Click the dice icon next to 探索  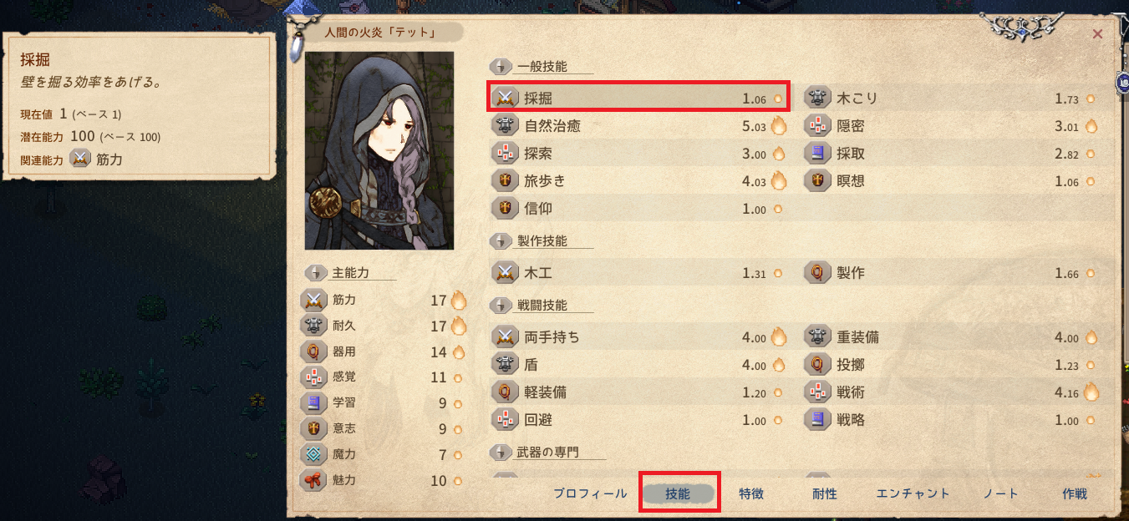tap(504, 154)
